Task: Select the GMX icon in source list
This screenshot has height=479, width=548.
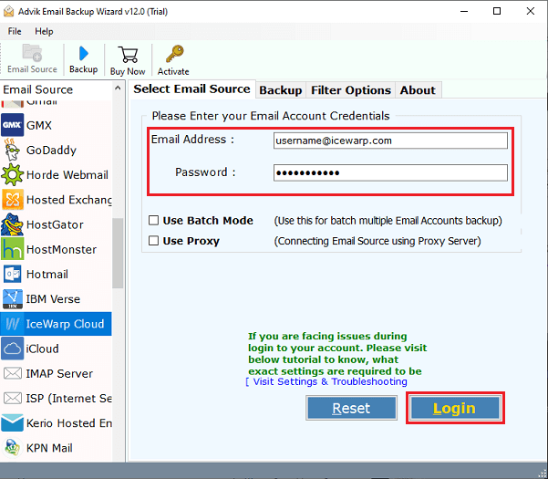Action: coord(12,125)
